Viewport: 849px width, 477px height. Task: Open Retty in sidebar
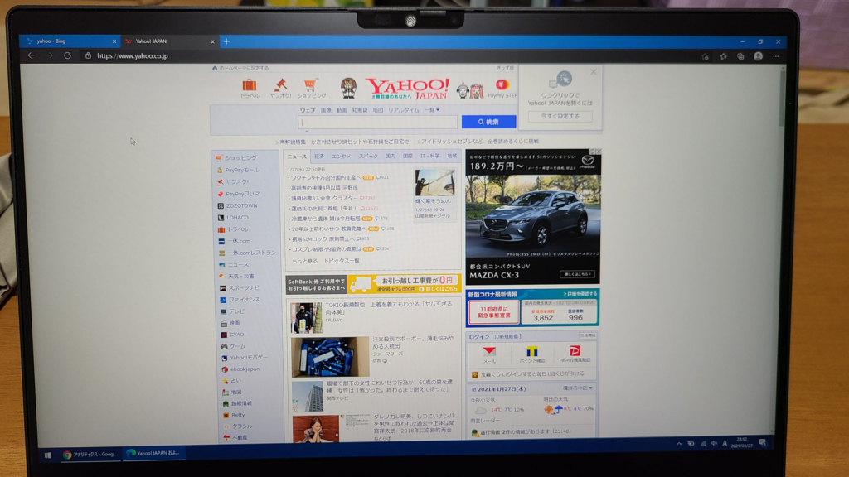click(238, 416)
